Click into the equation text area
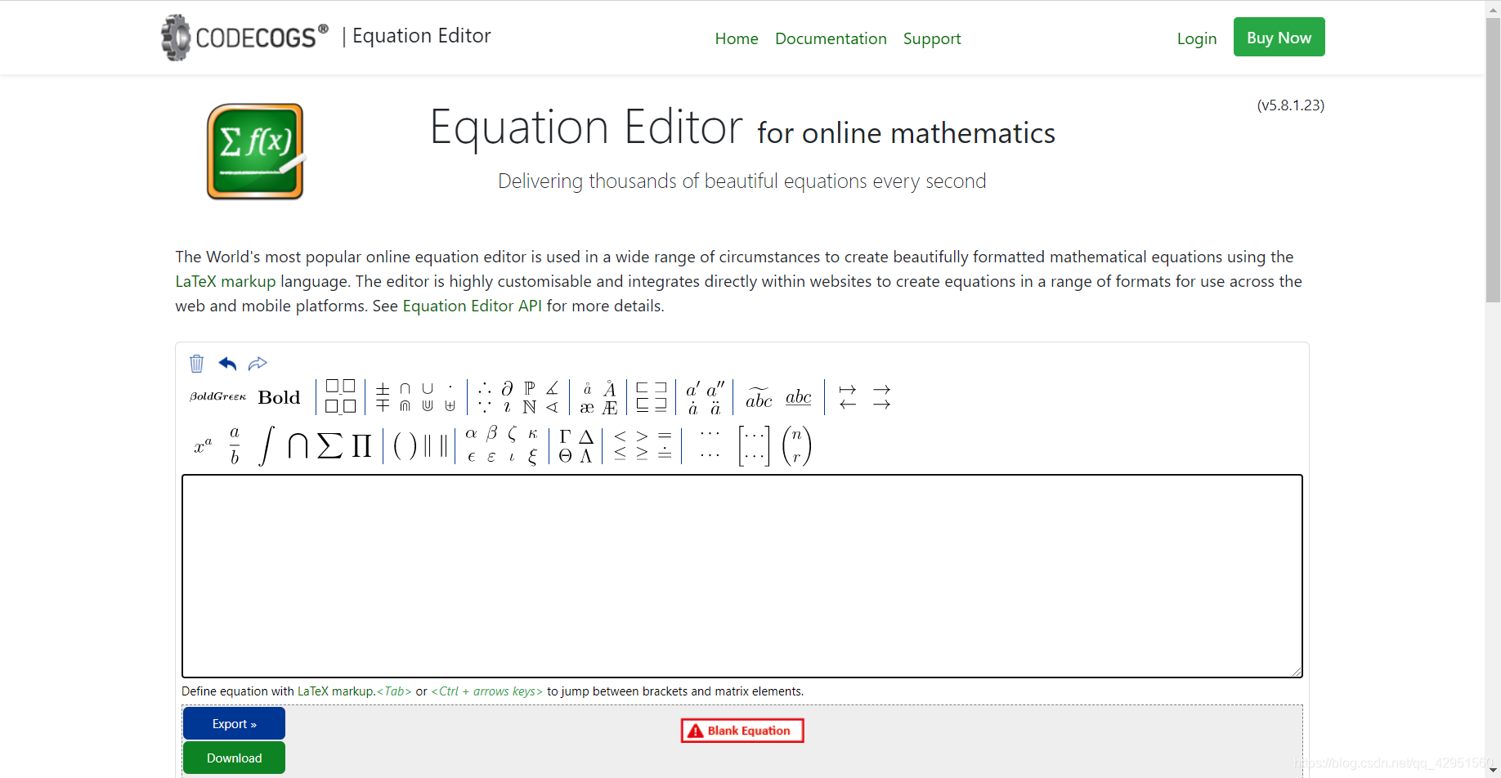This screenshot has width=1501, height=778. coord(742,576)
